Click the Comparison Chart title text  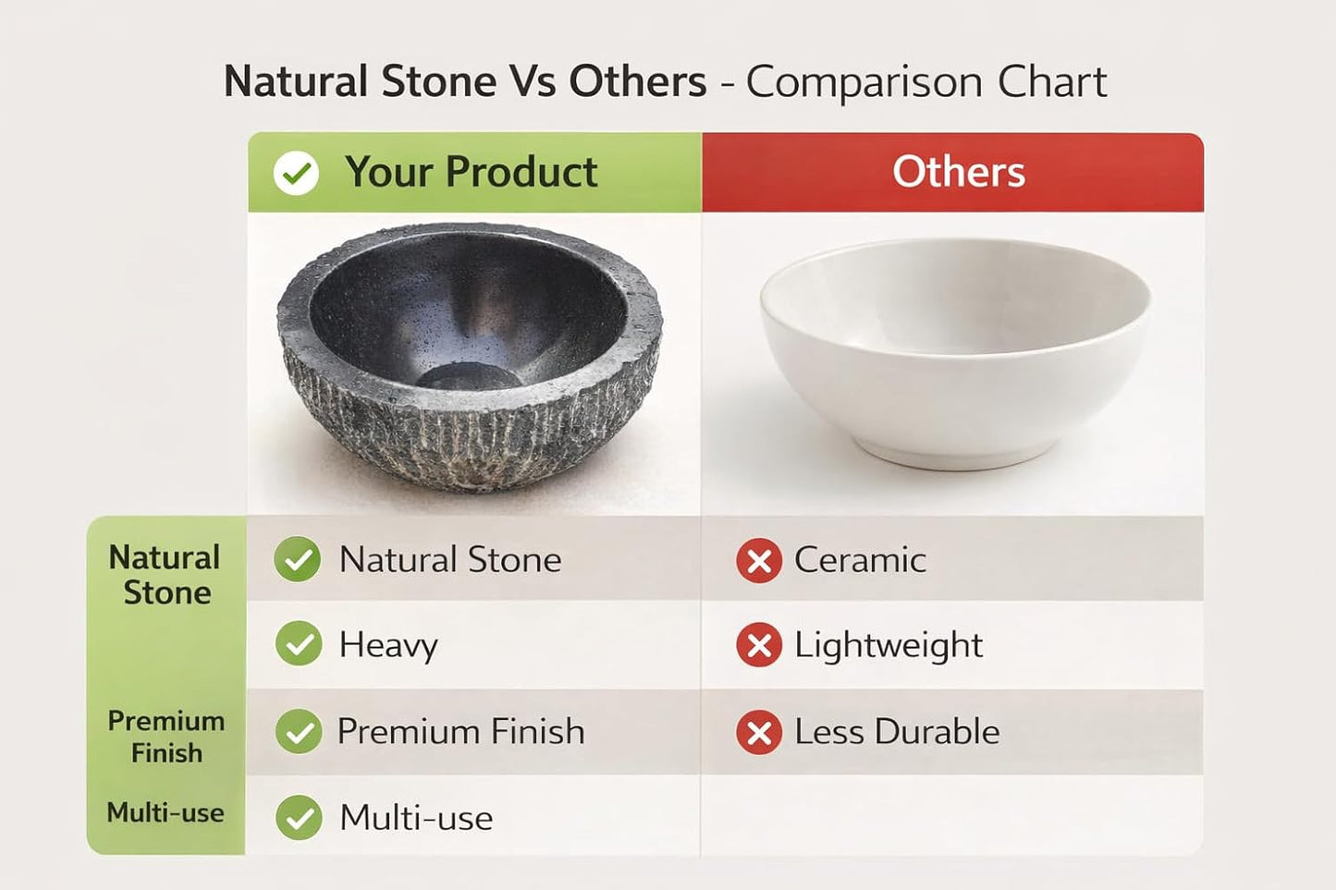[x=926, y=82]
